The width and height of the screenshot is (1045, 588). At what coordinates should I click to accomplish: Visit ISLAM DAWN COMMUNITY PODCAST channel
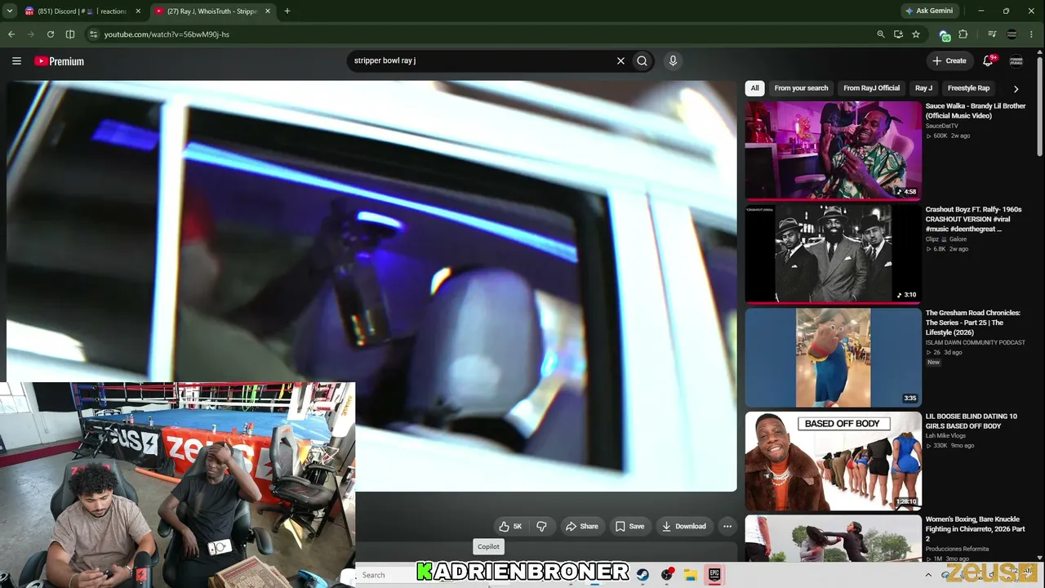click(x=976, y=342)
